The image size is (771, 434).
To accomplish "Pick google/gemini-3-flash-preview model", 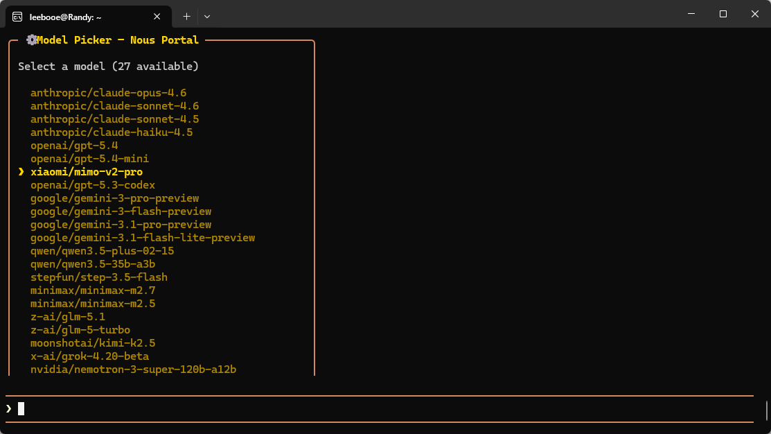I will coord(121,211).
